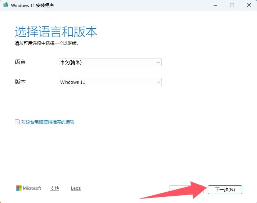Click the Windows 11 安装程序 title text

[x=32, y=5]
